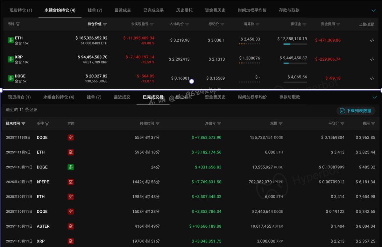Click the sort dropdown icon beside 平仓价
The height and width of the screenshot is (247, 382).
(342, 123)
